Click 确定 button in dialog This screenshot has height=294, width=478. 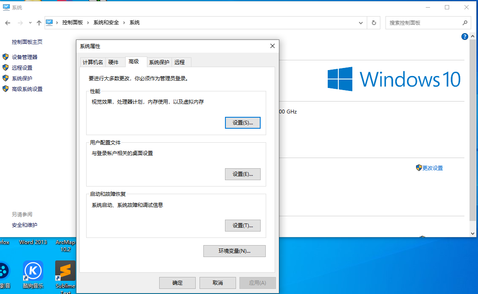coord(177,283)
